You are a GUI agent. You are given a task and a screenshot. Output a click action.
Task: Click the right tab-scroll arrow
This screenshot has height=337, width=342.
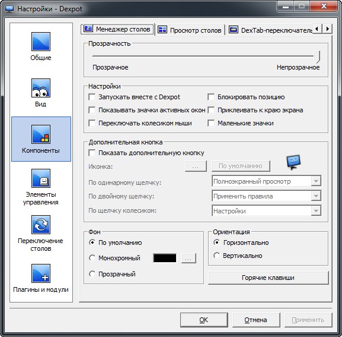(x=327, y=29)
